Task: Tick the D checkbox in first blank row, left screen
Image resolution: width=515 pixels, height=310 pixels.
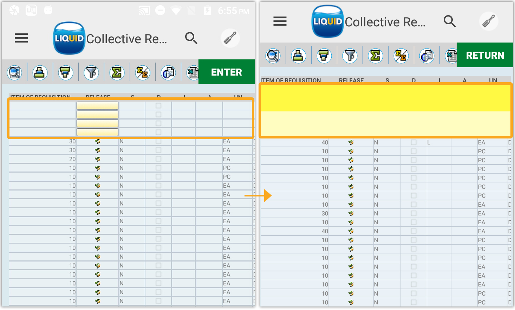Action: coord(158,106)
